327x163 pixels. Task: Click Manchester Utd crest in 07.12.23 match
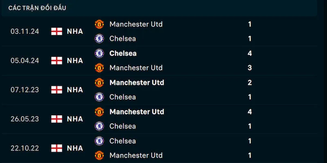(99, 82)
